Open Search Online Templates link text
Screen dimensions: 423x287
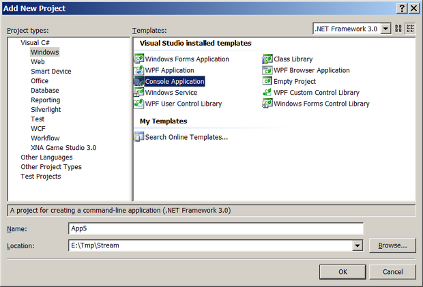[186, 137]
